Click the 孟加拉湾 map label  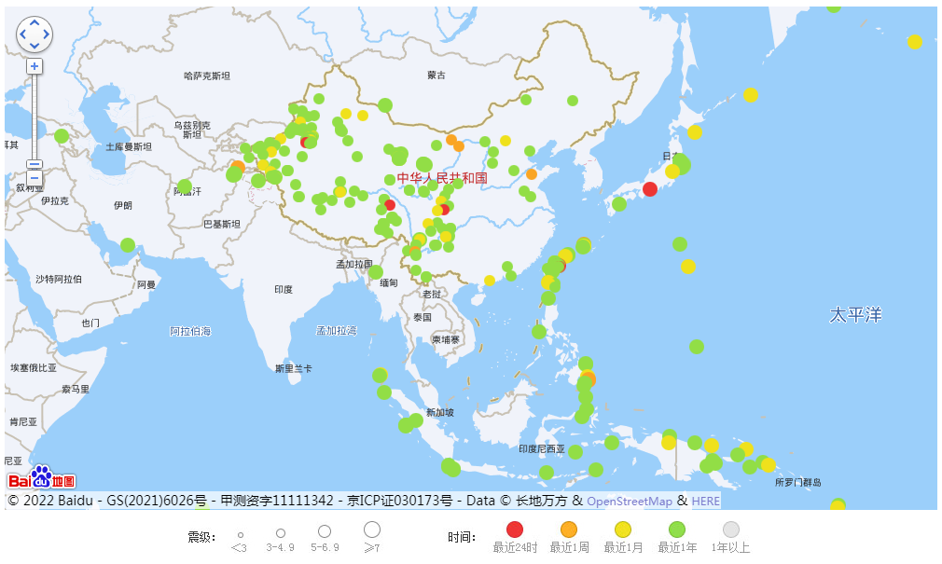[x=337, y=330]
